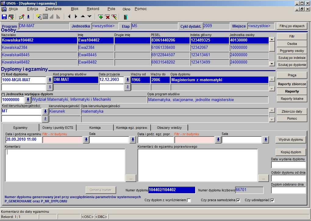The width and height of the screenshot is (311, 221).
Task: Open the Edycja menu
Action: pos(33,9)
